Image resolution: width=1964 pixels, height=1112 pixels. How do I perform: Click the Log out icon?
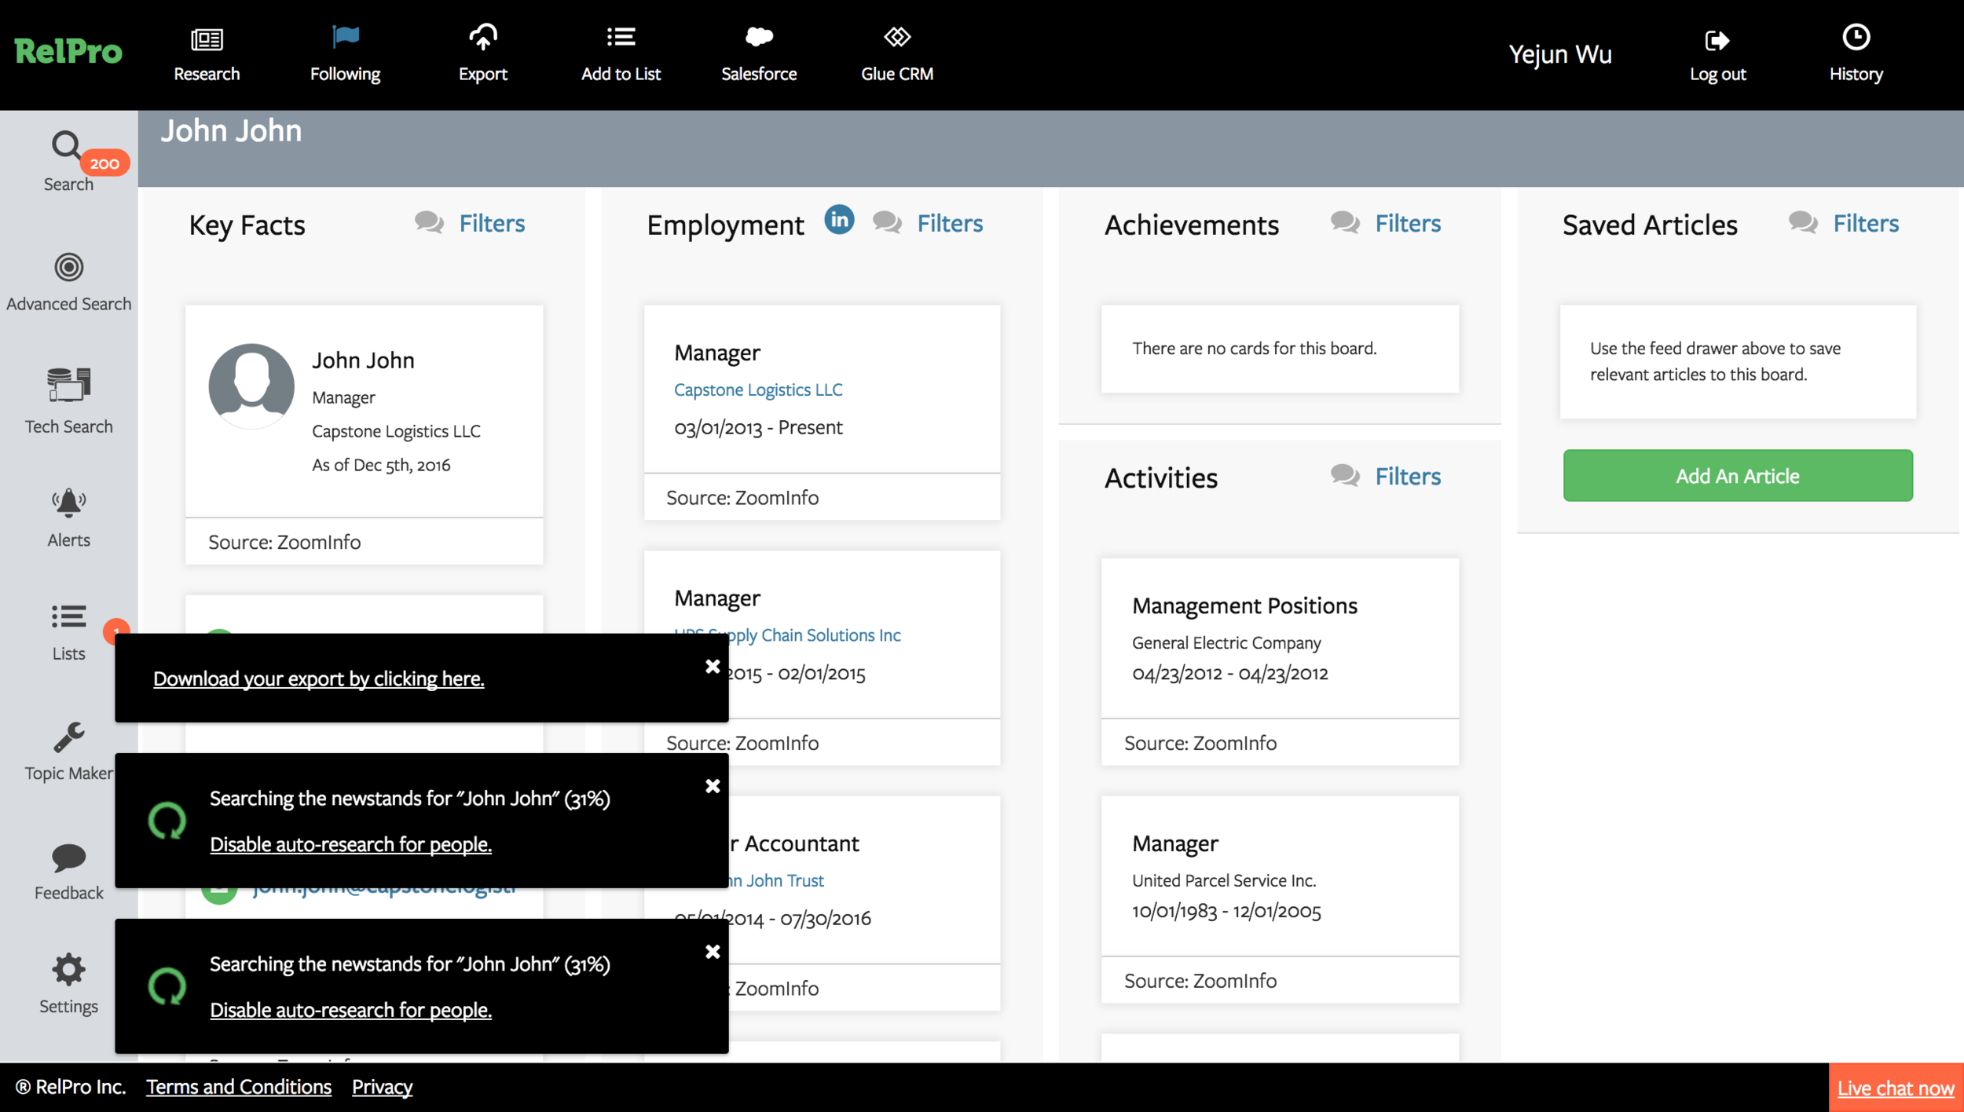pyautogui.click(x=1717, y=40)
